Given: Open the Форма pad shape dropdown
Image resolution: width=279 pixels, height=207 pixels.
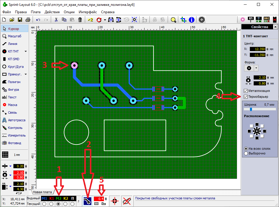Looking at the screenshot, I should tap(256, 68).
